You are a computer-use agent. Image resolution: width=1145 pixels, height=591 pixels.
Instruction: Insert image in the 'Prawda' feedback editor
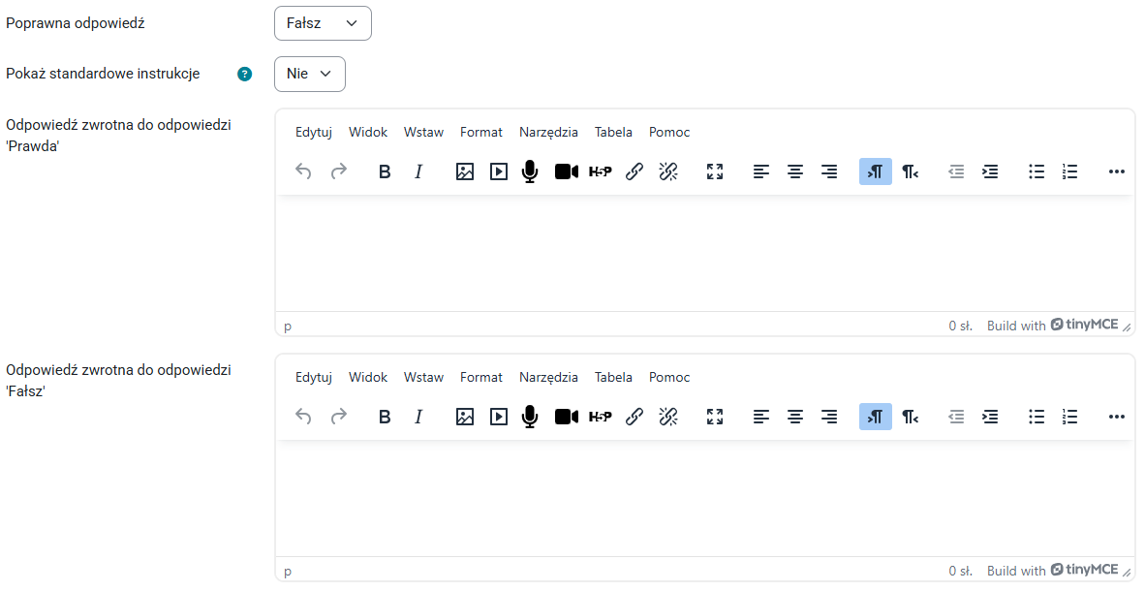[x=465, y=171]
